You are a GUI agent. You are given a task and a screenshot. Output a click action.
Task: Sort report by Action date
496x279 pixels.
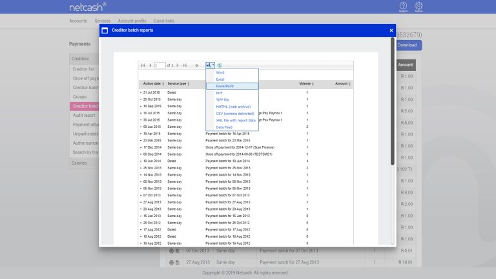coord(163,84)
